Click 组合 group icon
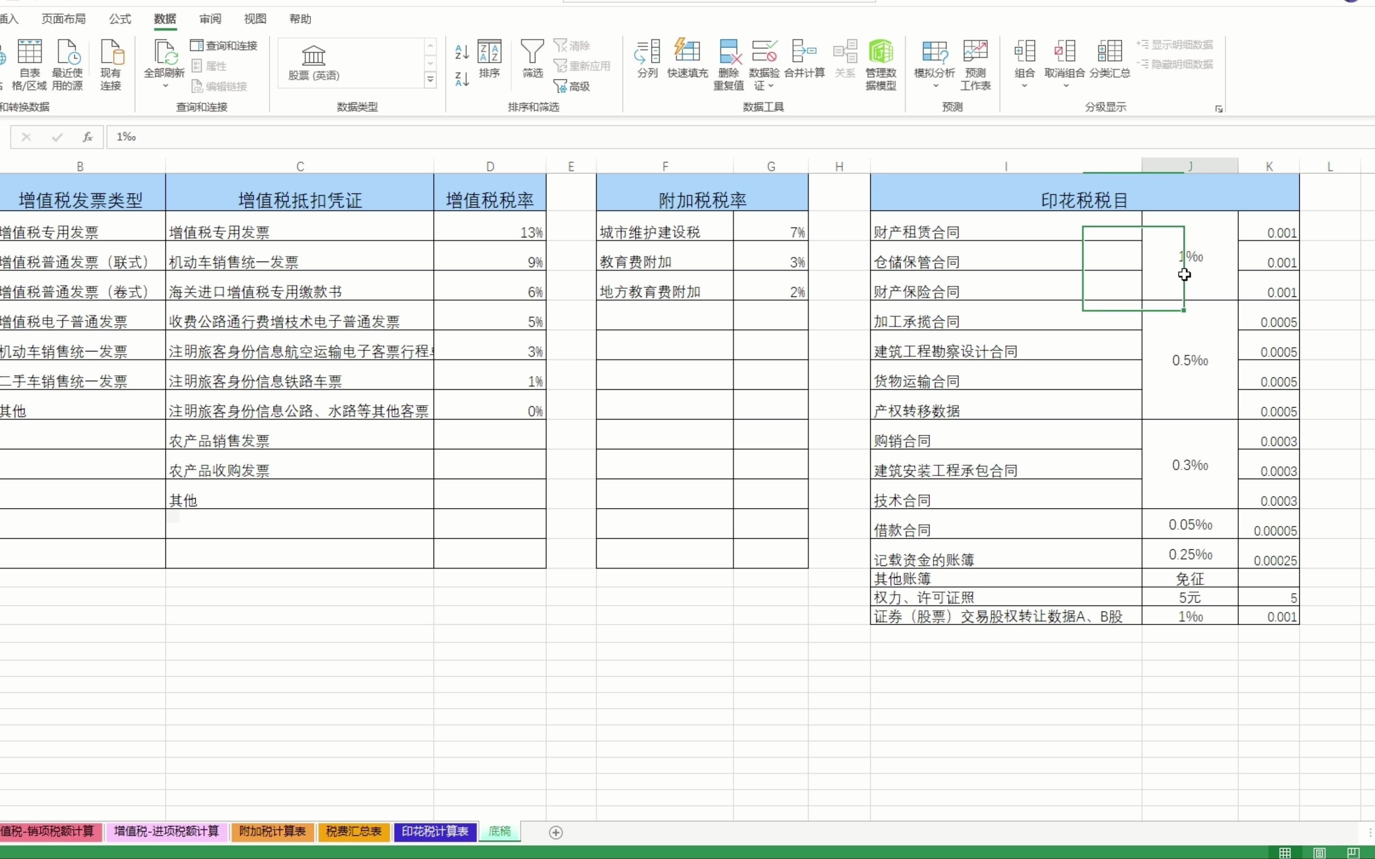The width and height of the screenshot is (1375, 859). coord(1024,52)
